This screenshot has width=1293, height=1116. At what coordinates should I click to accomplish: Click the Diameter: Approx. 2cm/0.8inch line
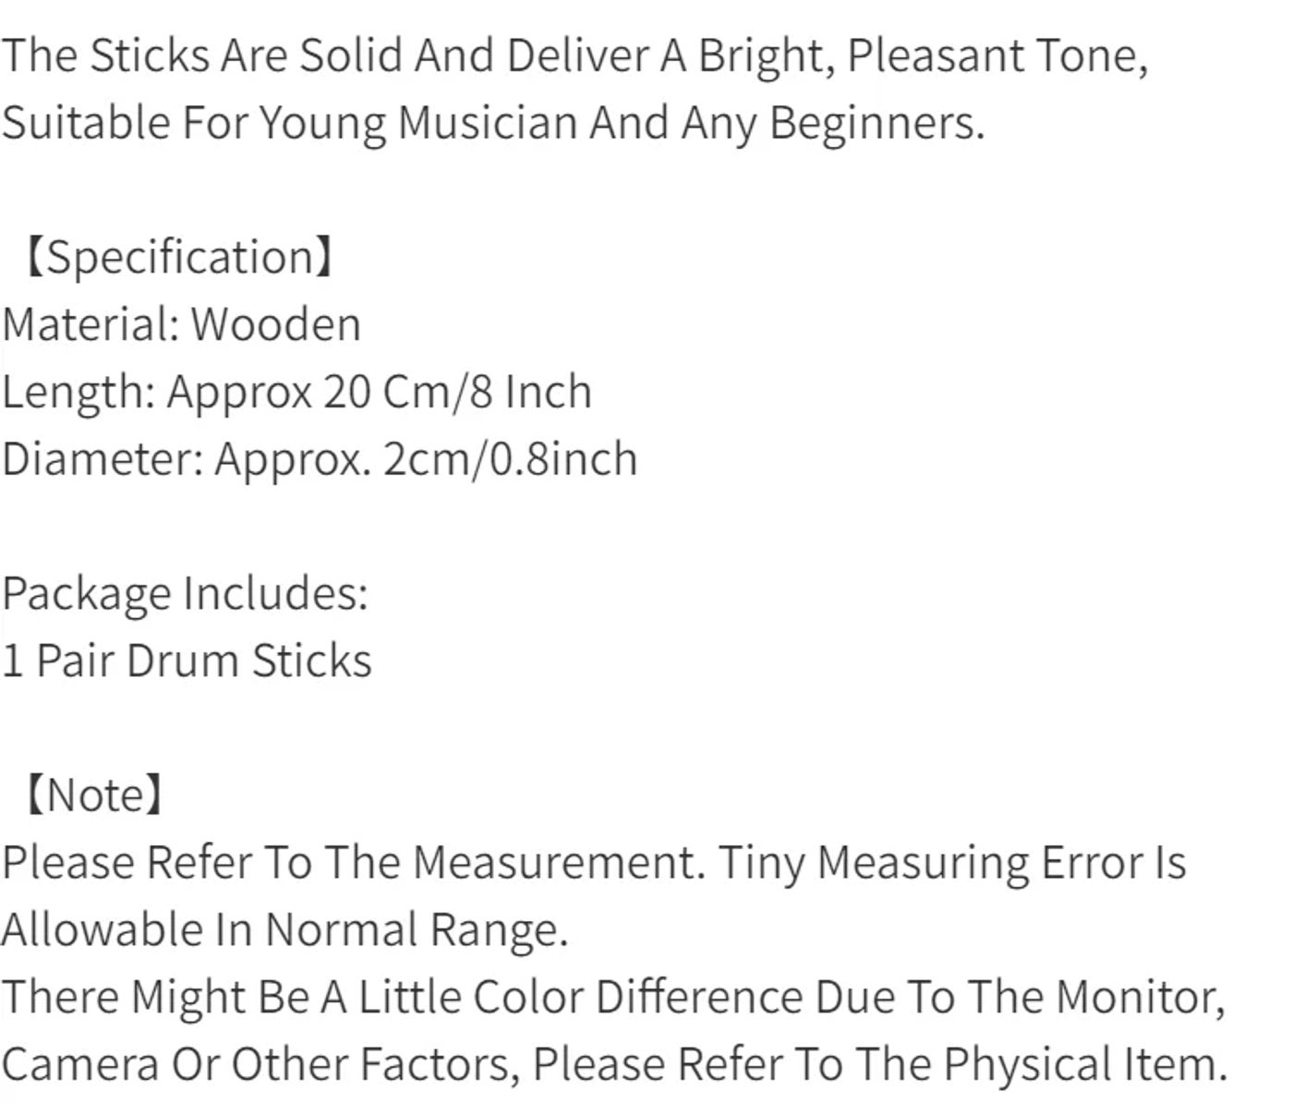(320, 459)
